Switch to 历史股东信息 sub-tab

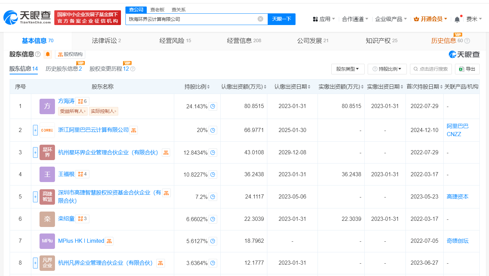click(64, 69)
